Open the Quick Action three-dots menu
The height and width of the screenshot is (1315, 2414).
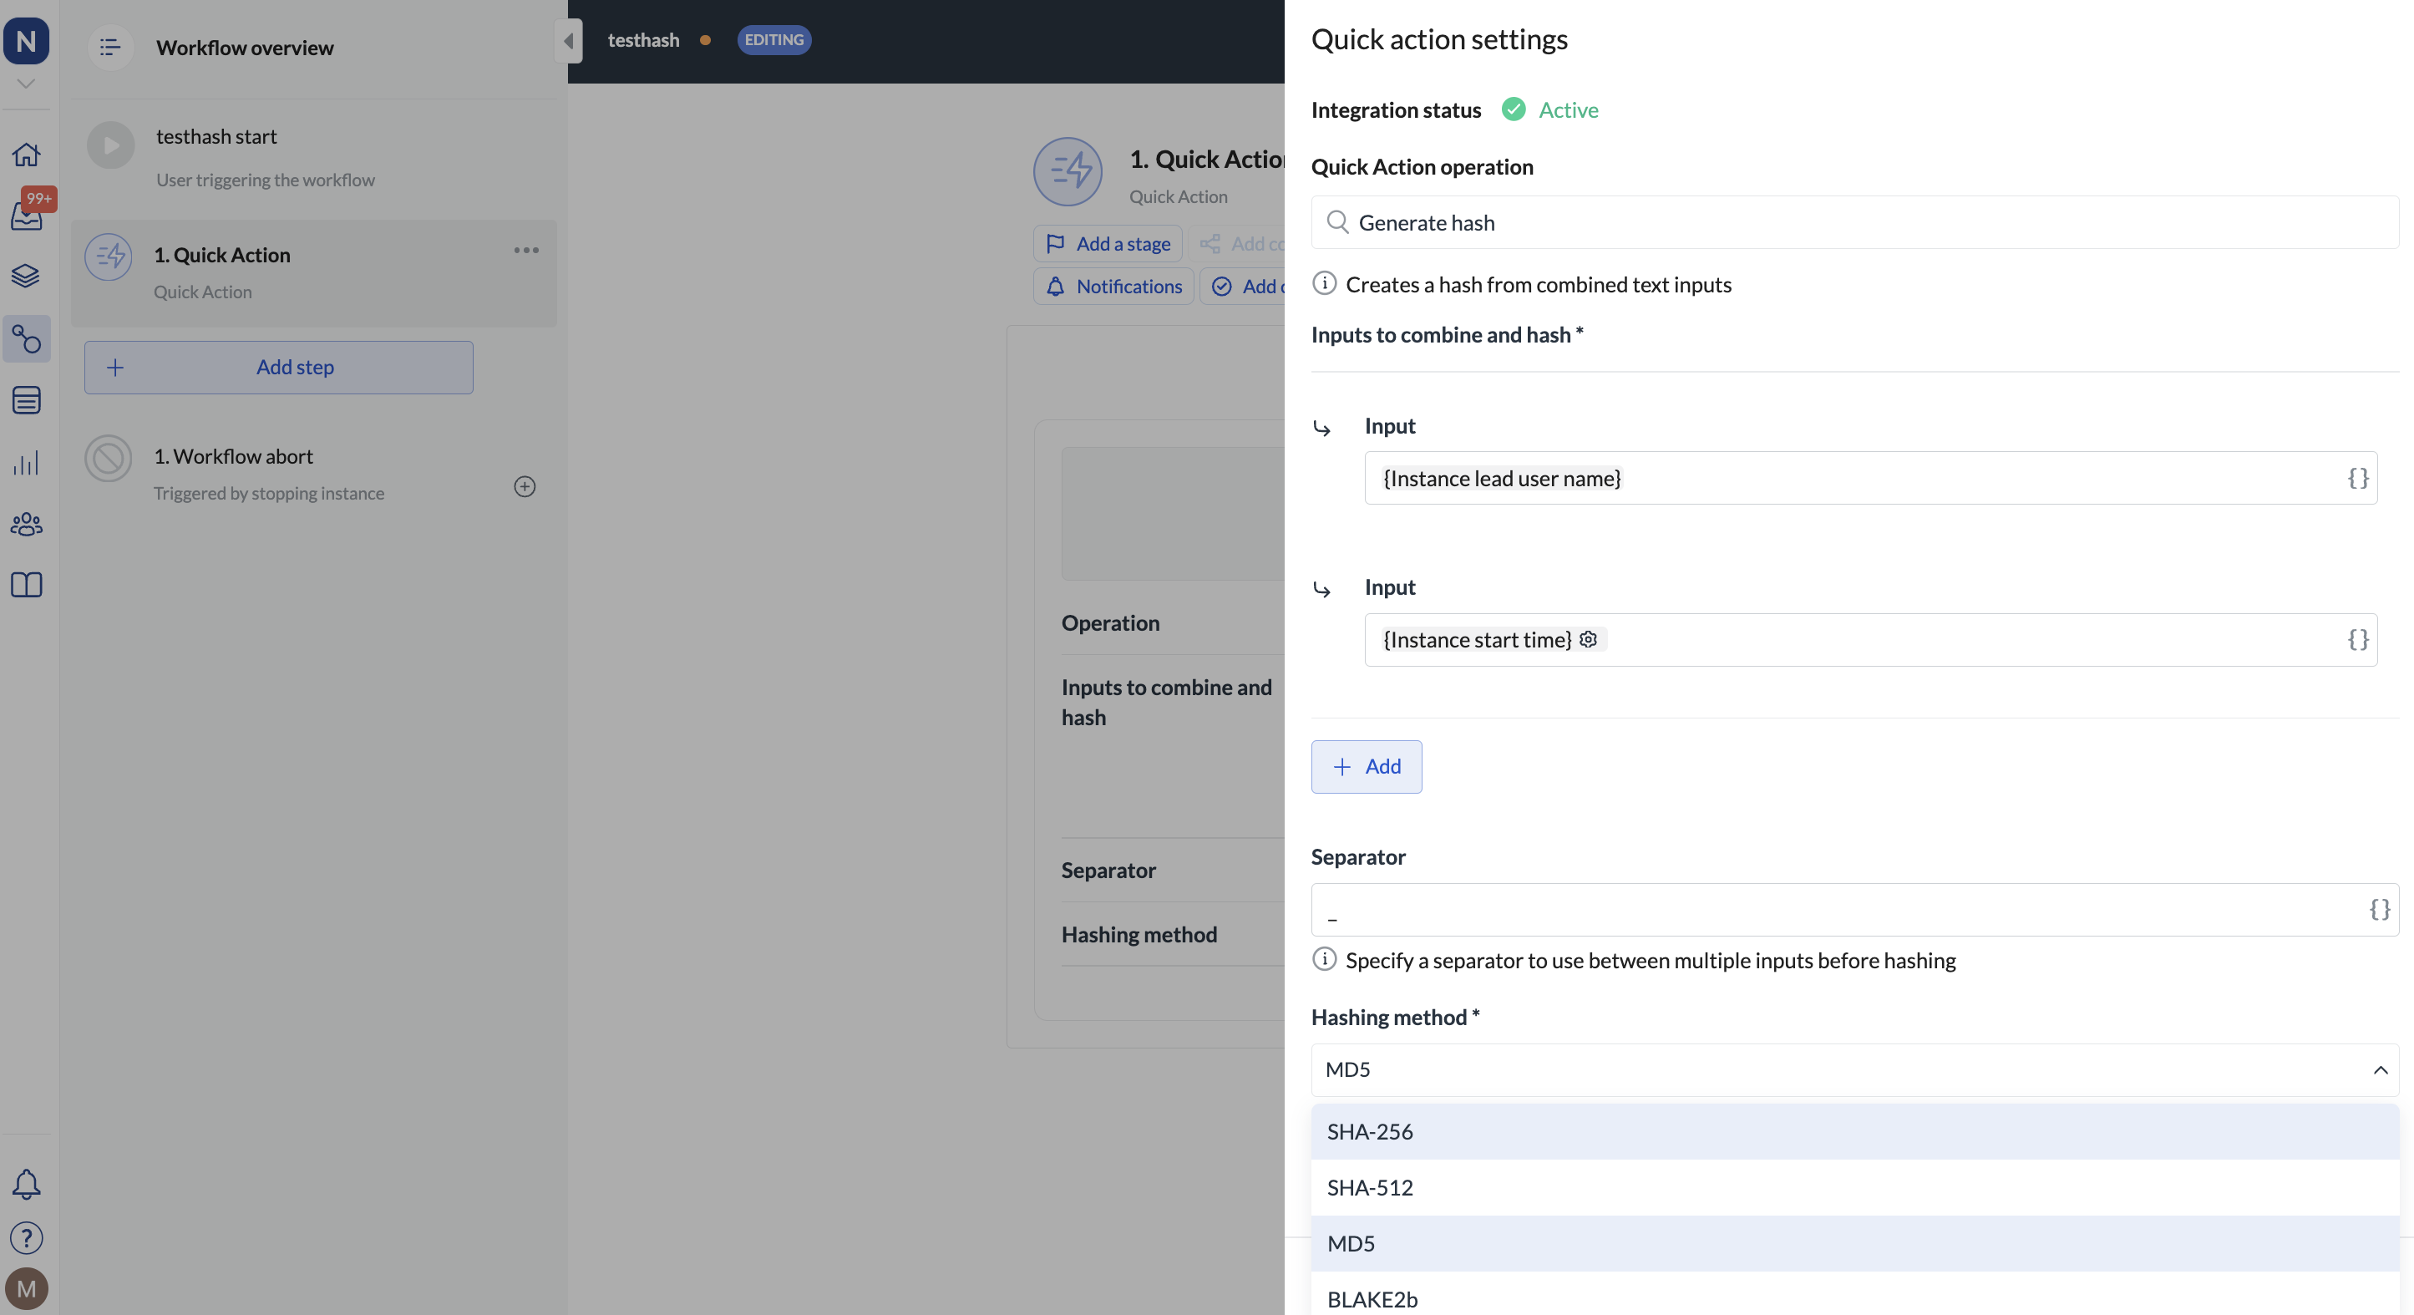tap(525, 251)
